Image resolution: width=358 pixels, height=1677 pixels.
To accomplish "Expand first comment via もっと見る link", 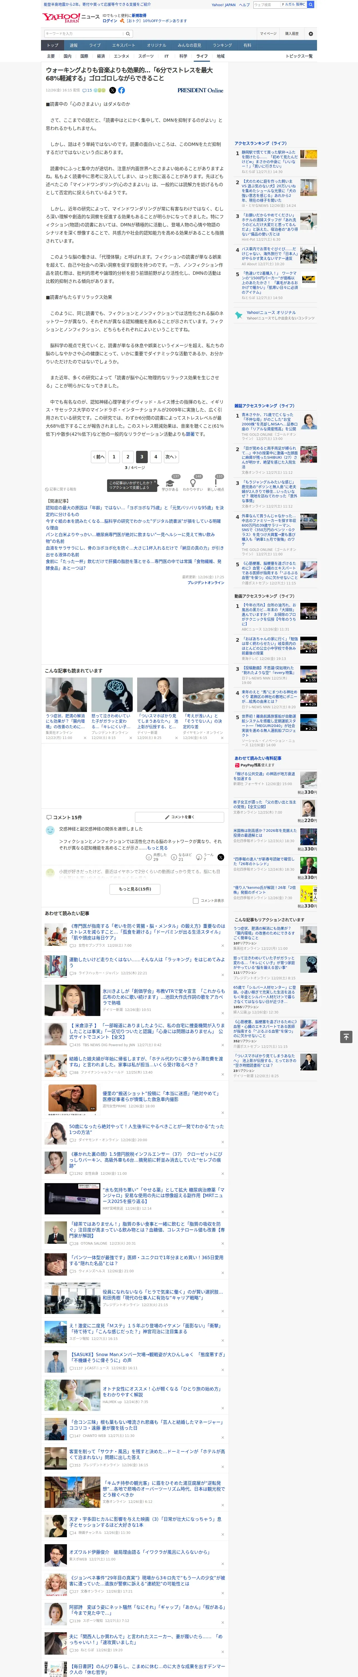I will pyautogui.click(x=157, y=848).
